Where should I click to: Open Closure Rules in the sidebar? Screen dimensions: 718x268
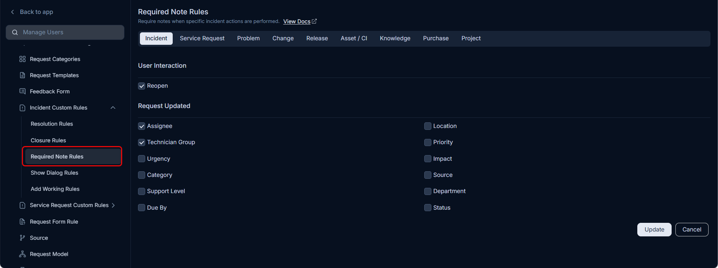click(x=48, y=140)
